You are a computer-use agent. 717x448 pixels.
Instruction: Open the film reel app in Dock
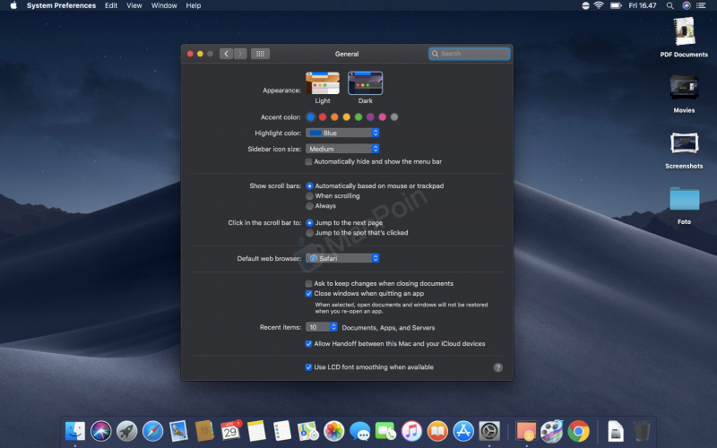point(552,431)
